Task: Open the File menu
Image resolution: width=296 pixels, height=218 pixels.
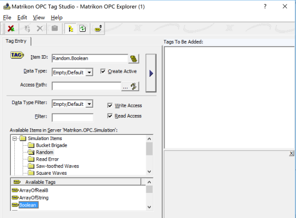Action: click(7, 18)
